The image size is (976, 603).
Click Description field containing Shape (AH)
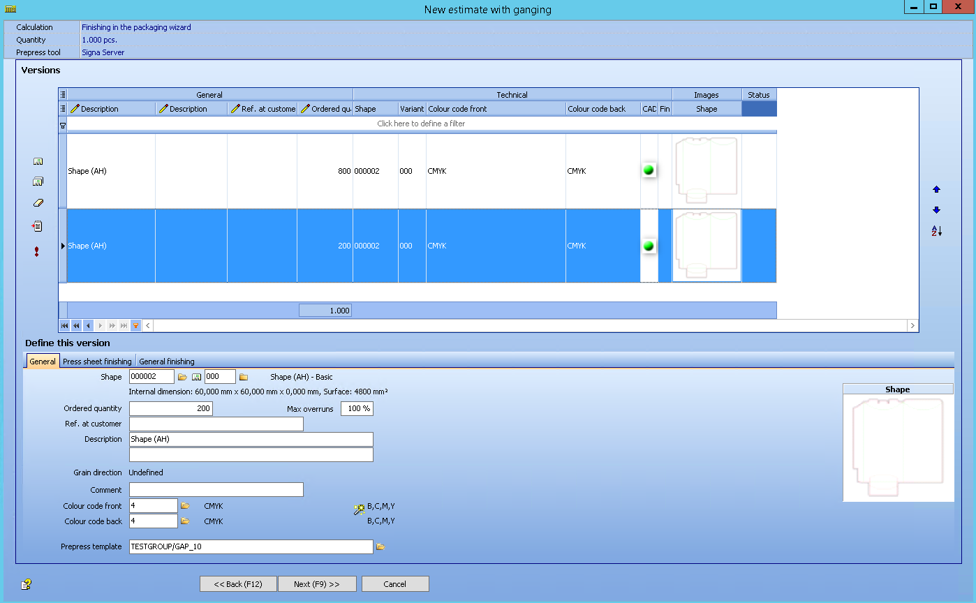point(251,439)
